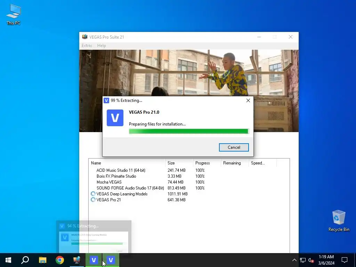Viewport: 356px width, 267px height.
Task: Open Windows search from taskbar
Action: click(x=25, y=260)
